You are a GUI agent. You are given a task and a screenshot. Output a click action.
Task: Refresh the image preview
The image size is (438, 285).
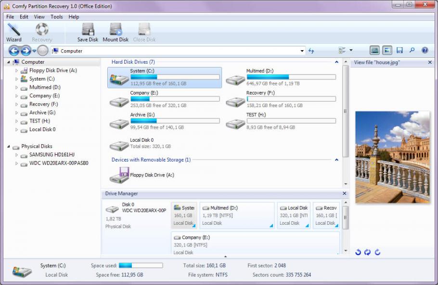pos(367,252)
